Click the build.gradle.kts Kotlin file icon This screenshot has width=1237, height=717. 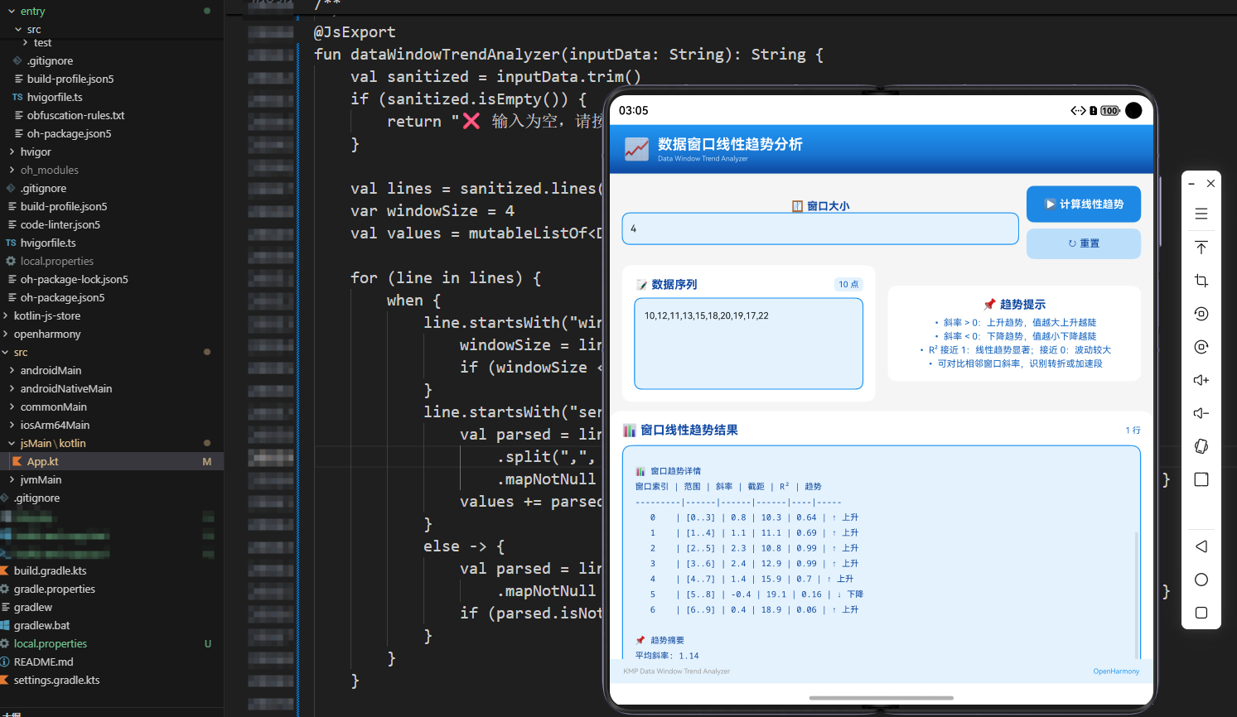coord(4,570)
